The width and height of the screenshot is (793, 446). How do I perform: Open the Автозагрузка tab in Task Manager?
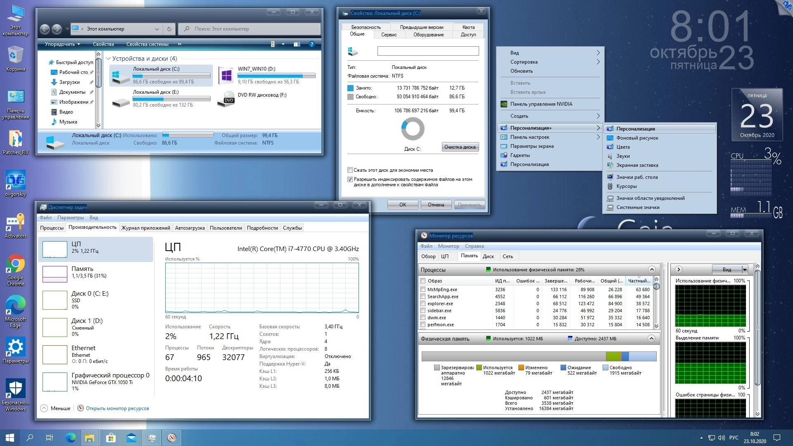coord(189,228)
